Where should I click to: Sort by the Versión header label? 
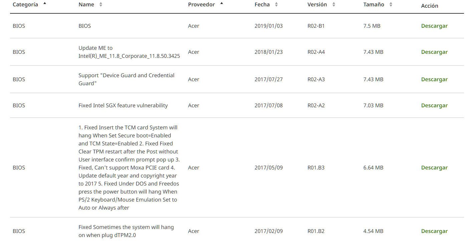coord(317,5)
